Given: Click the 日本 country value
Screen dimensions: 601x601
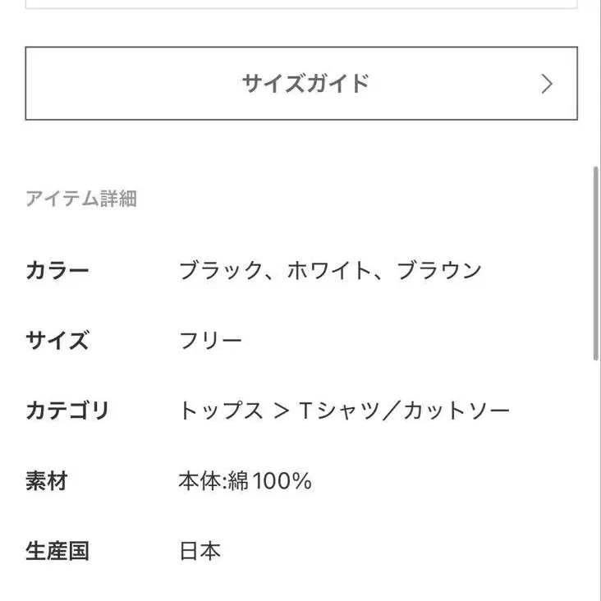Looking at the screenshot, I should pyautogui.click(x=200, y=551).
